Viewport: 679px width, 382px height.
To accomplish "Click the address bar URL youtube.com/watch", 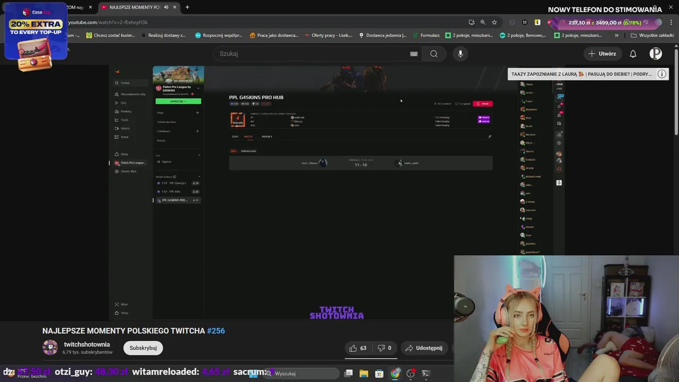I will click(108, 22).
